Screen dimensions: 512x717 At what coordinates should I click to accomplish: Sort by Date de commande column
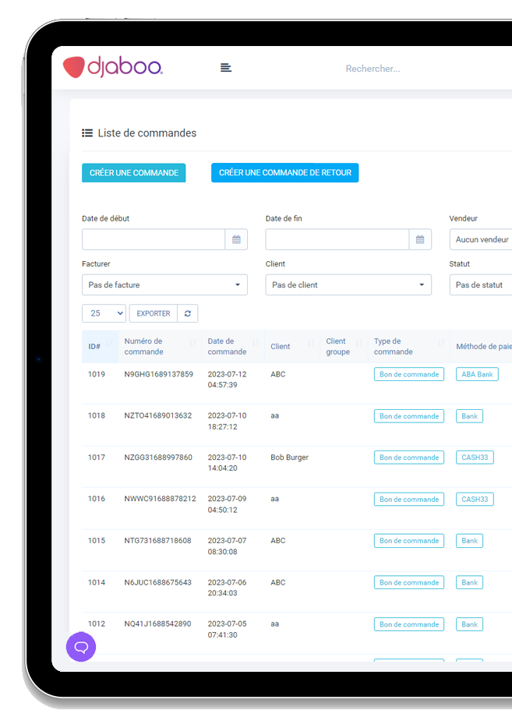pos(233,346)
